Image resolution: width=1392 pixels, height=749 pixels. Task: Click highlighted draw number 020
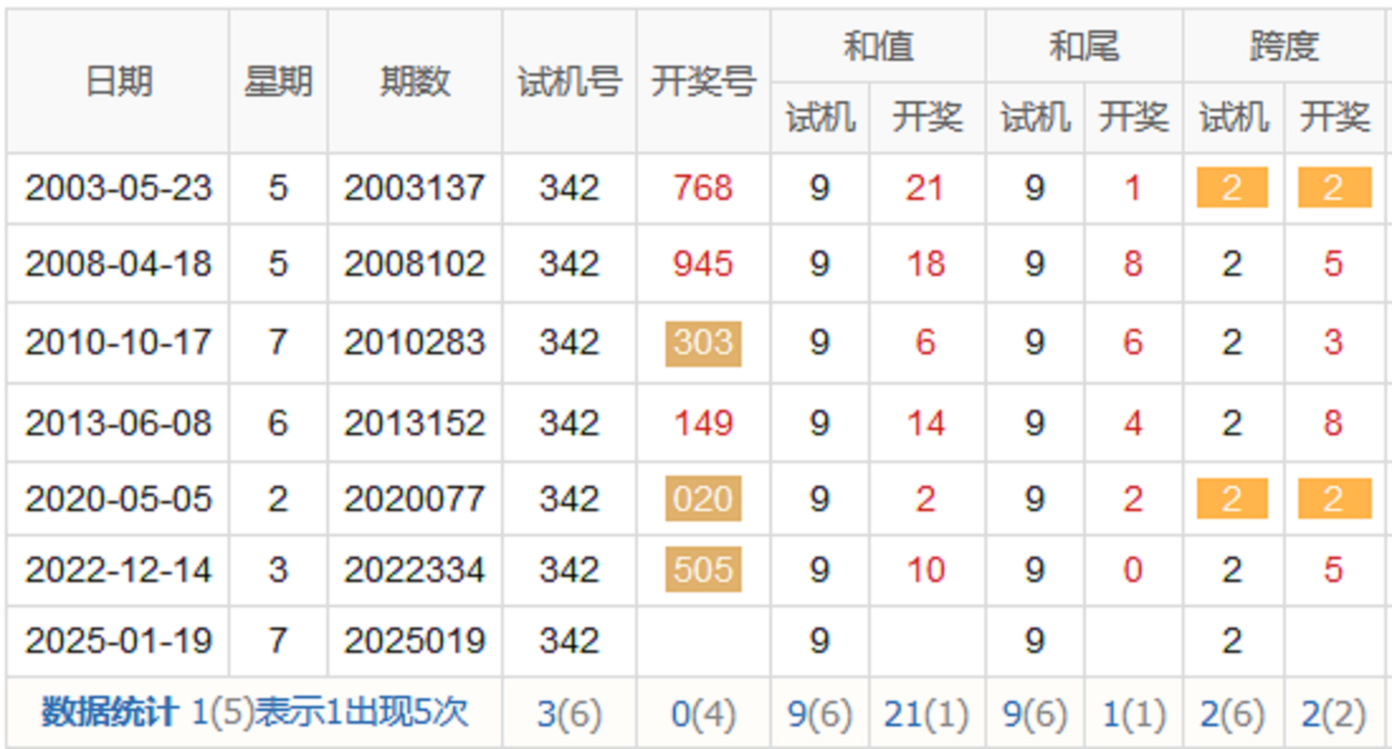coord(702,498)
